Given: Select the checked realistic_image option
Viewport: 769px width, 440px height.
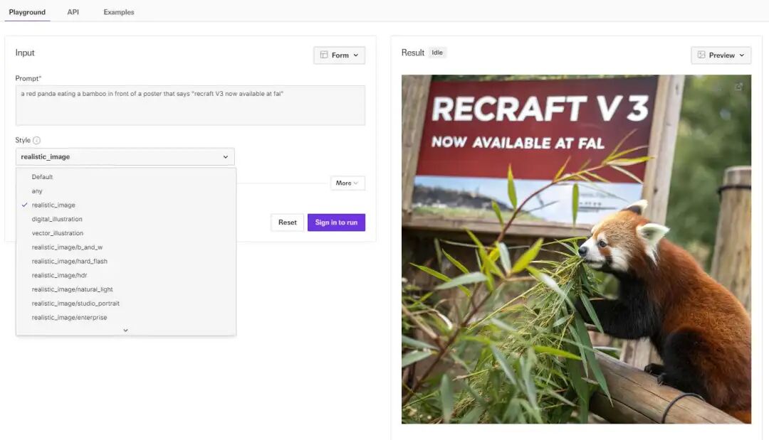Looking at the screenshot, I should [125, 205].
